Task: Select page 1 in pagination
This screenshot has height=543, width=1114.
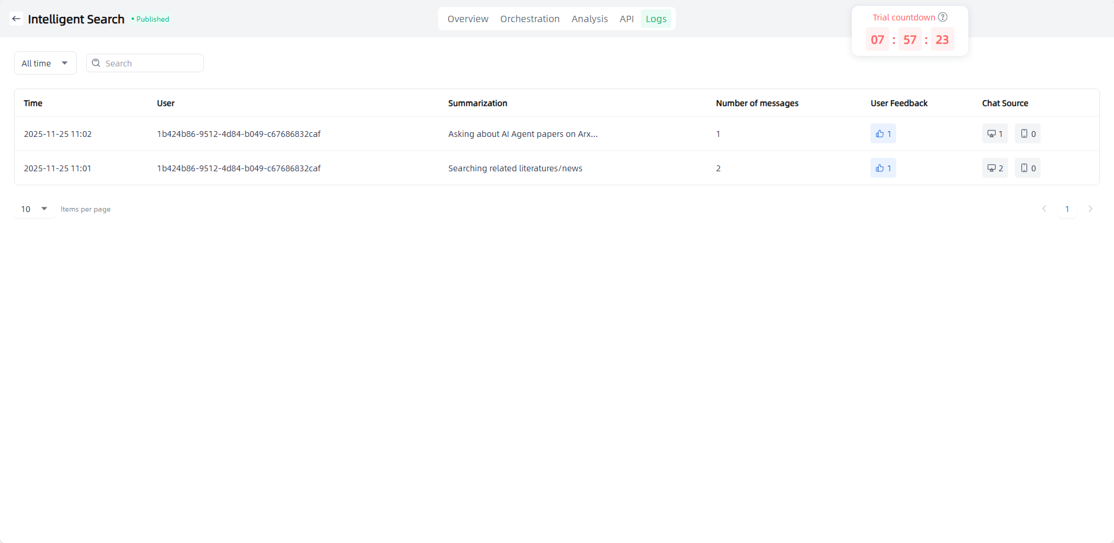Action: (1067, 209)
